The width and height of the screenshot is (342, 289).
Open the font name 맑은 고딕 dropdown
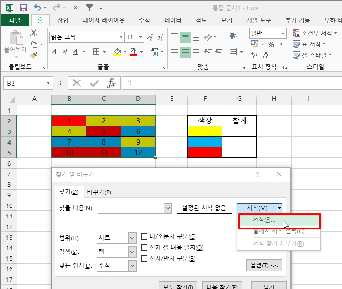121,37
